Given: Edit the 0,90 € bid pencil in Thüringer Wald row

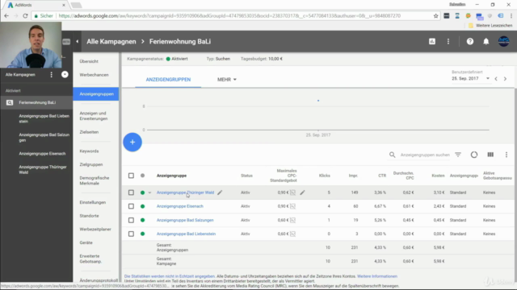Looking at the screenshot, I should pyautogui.click(x=302, y=193).
